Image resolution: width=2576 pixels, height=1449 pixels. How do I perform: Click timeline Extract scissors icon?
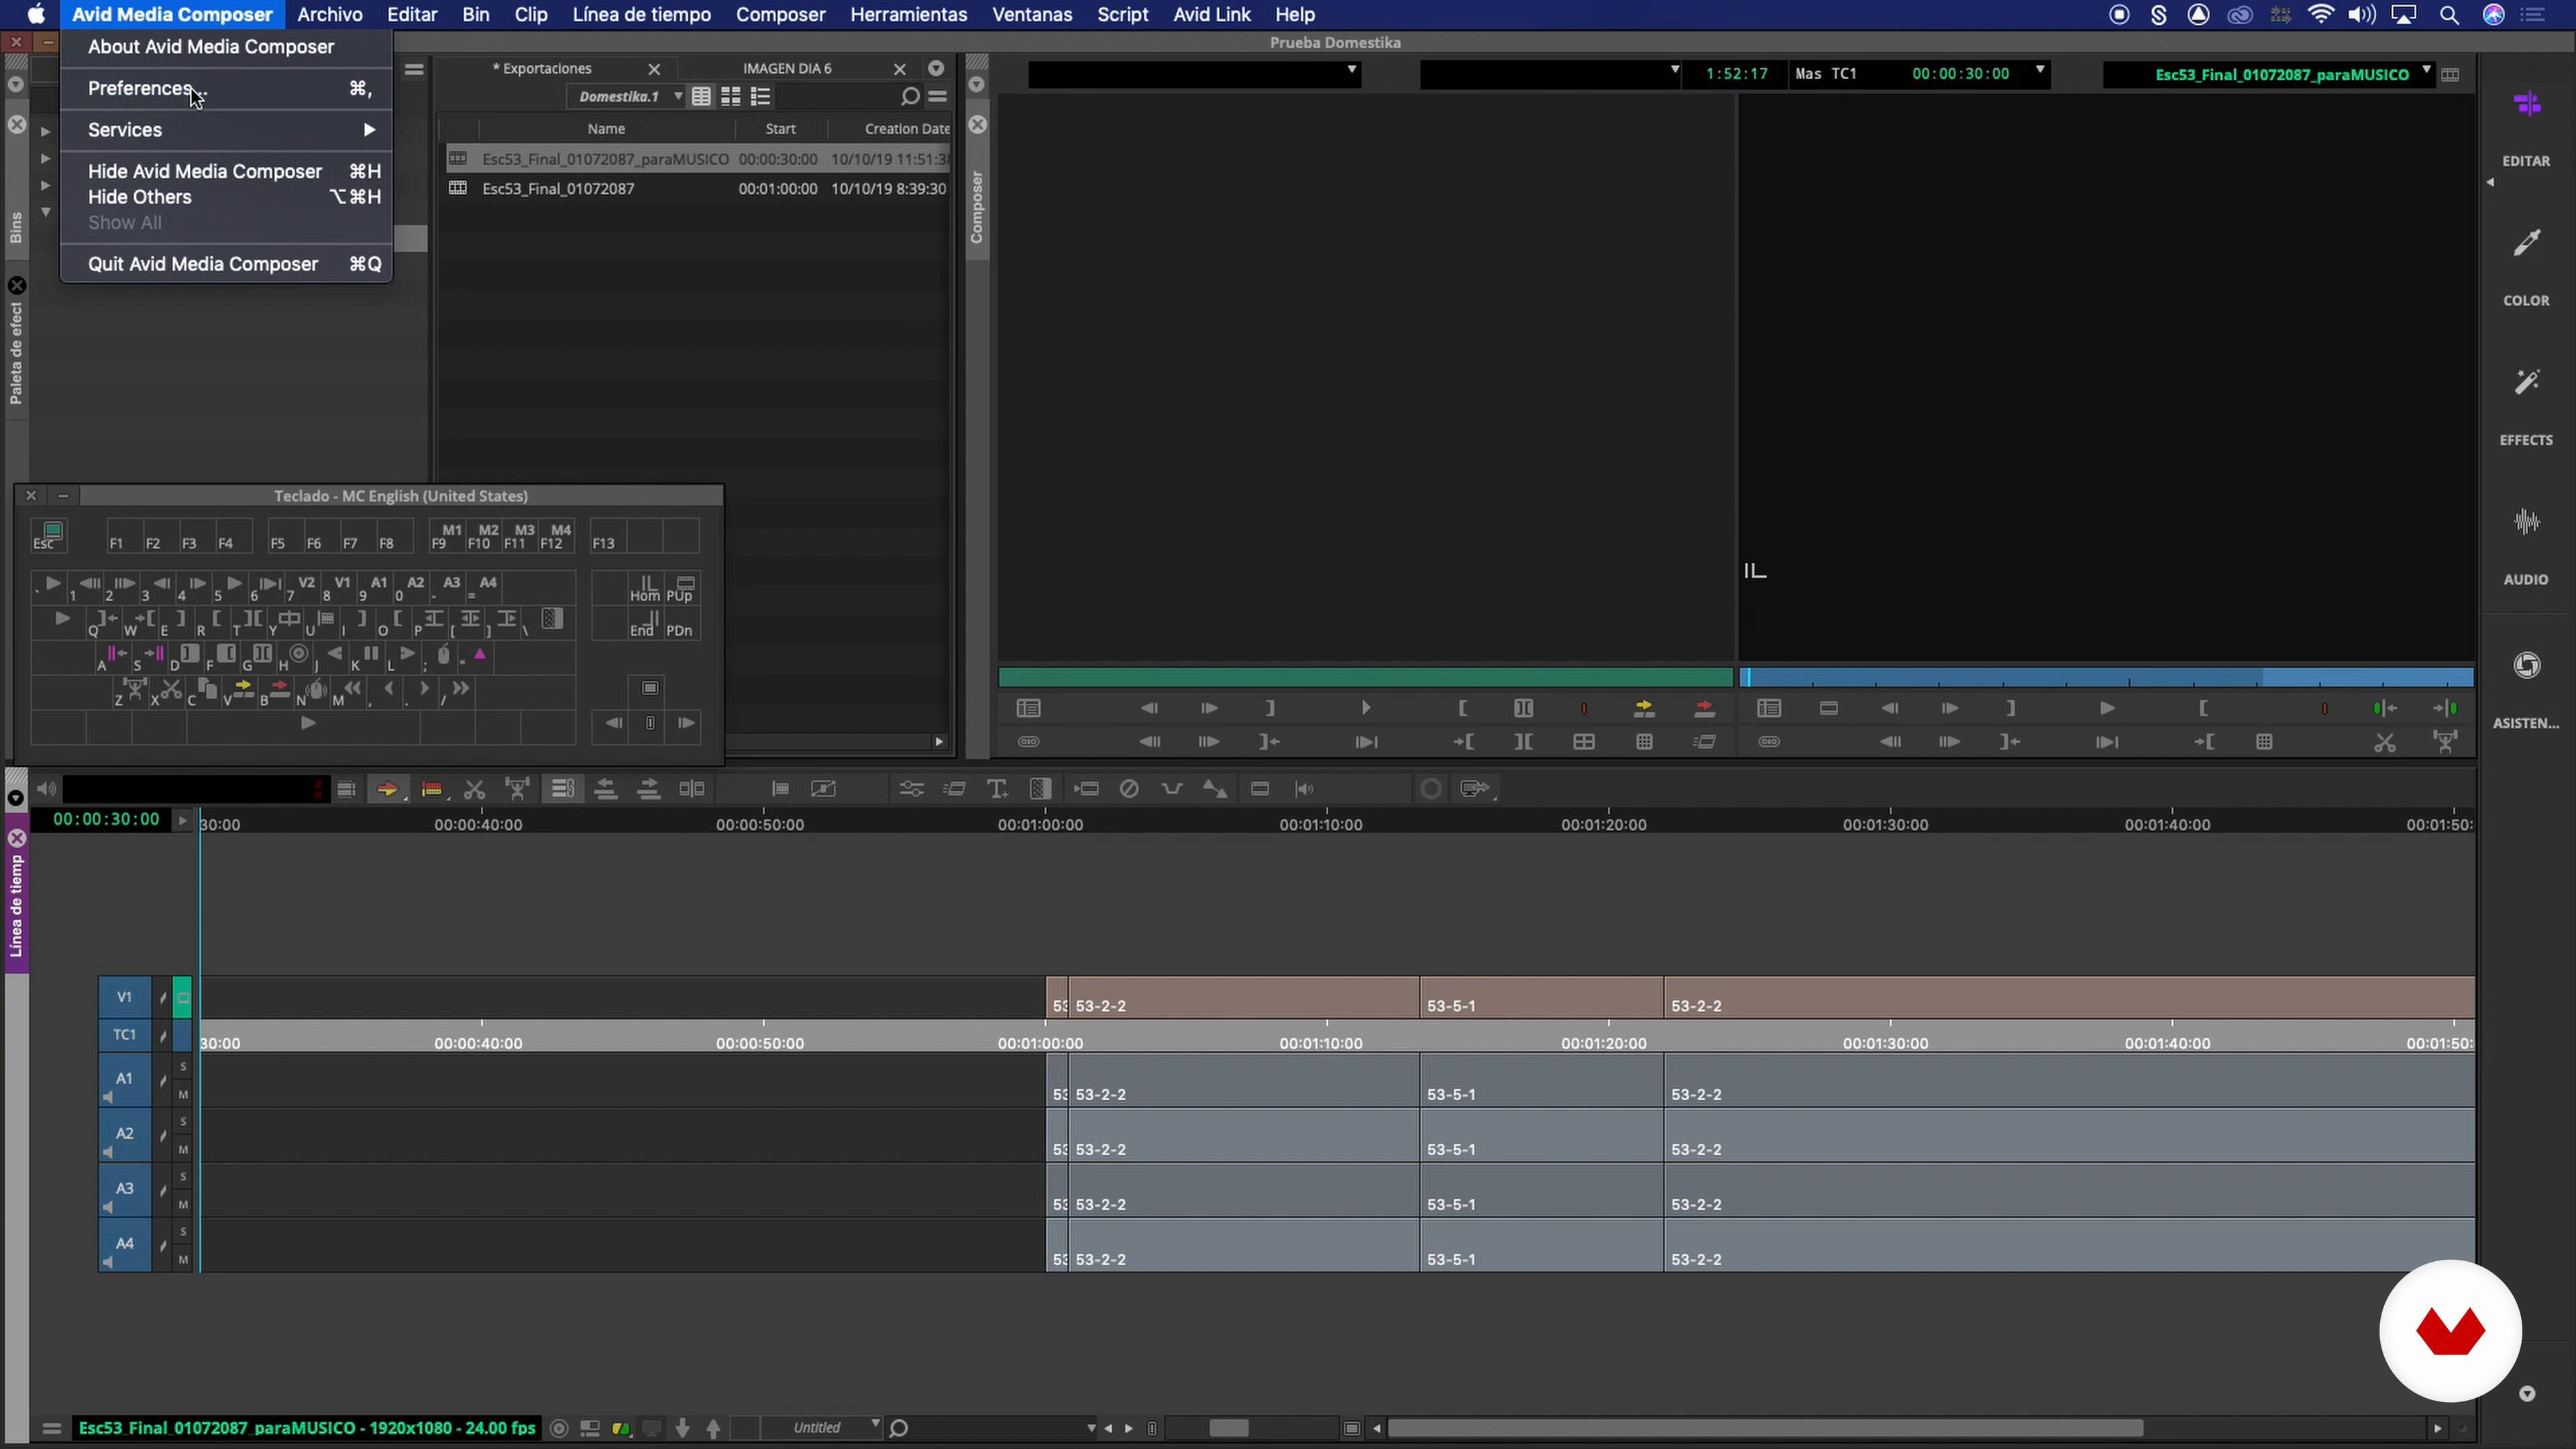click(474, 789)
